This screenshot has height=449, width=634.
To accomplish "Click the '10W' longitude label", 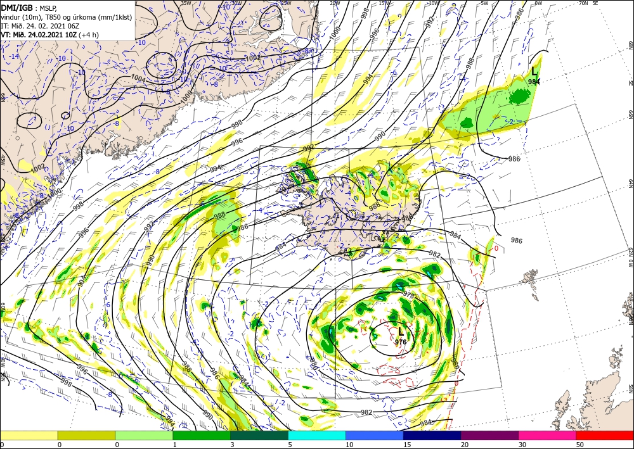I will pos(434,3).
